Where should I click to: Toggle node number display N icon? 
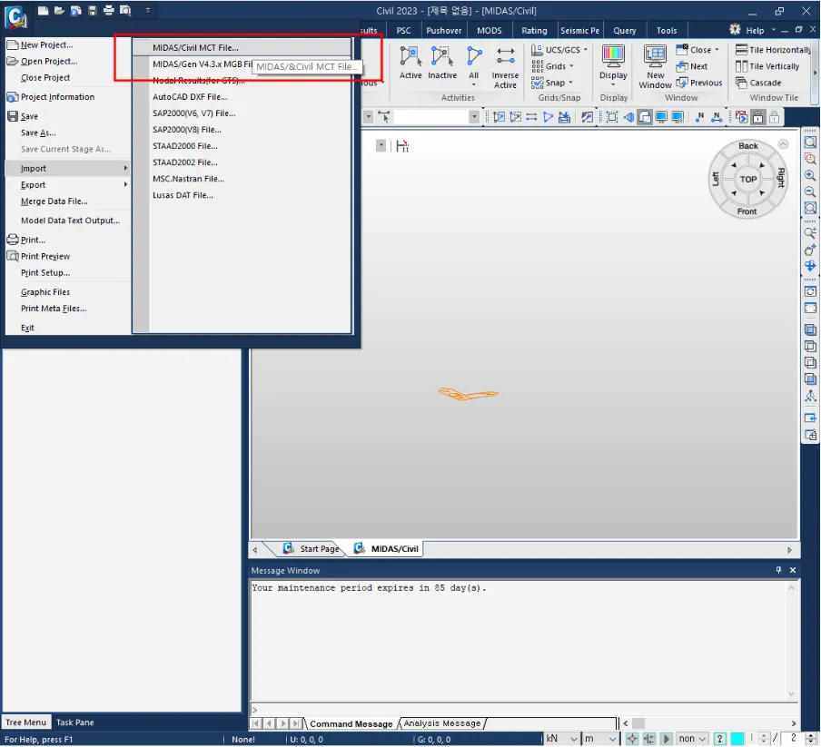[x=699, y=117]
